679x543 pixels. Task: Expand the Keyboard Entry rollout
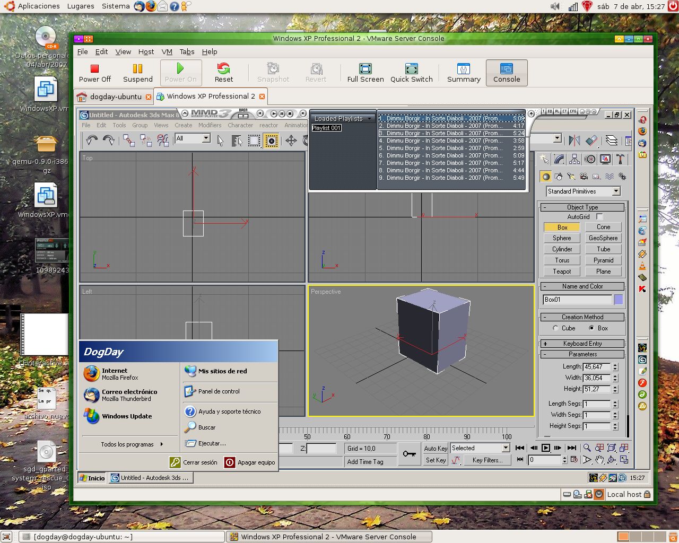[x=582, y=344]
